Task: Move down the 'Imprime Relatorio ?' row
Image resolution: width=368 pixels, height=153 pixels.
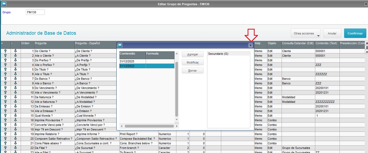Action: (x=15, y=134)
